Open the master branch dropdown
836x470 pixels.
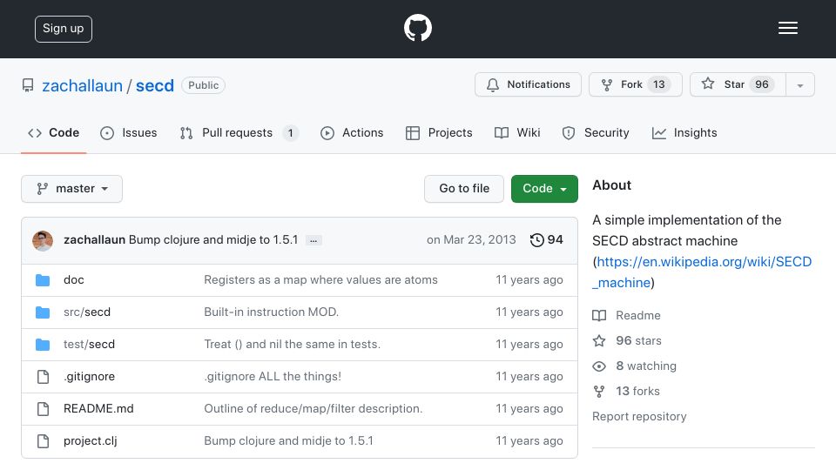click(72, 189)
